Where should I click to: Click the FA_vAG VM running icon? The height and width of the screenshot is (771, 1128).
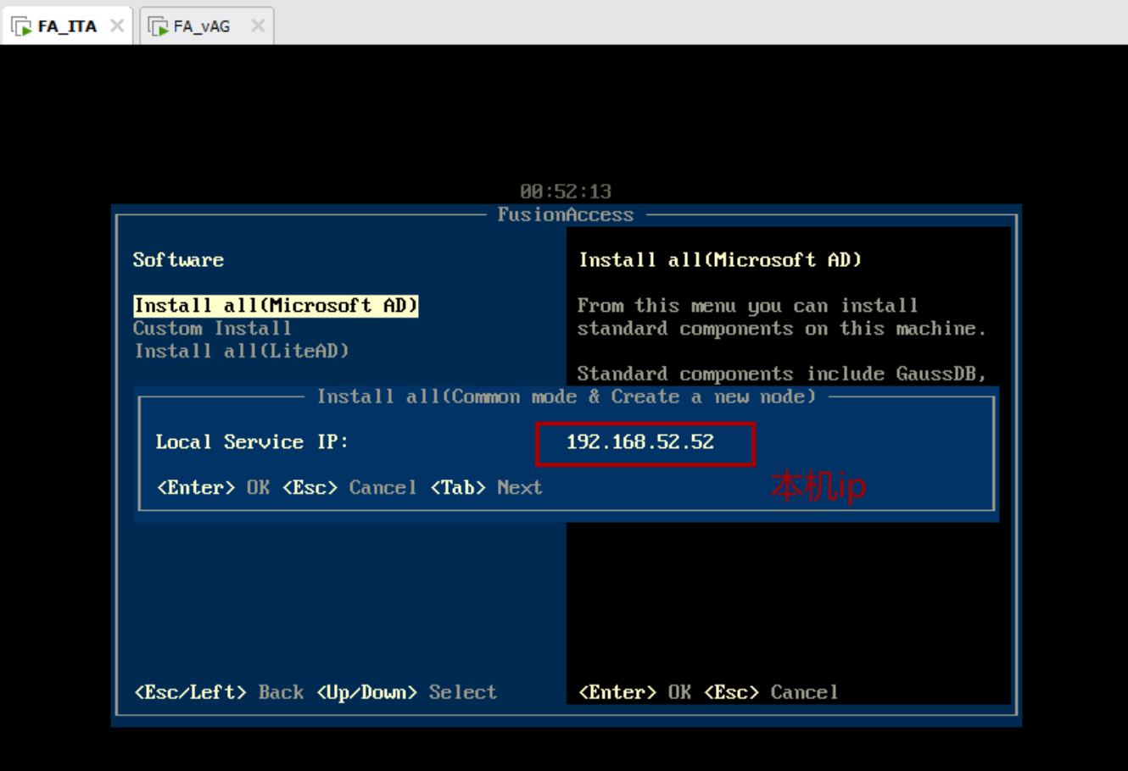(x=158, y=26)
